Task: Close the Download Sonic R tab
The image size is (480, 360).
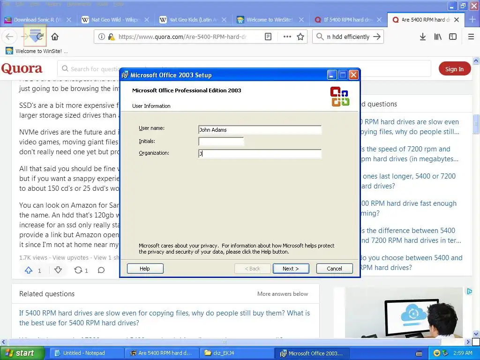Action: tap(69, 20)
